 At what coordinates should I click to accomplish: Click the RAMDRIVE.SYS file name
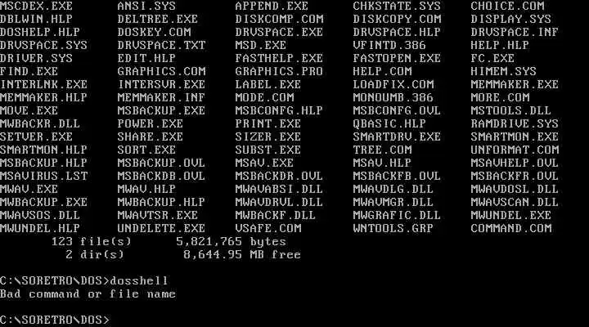[x=515, y=123]
